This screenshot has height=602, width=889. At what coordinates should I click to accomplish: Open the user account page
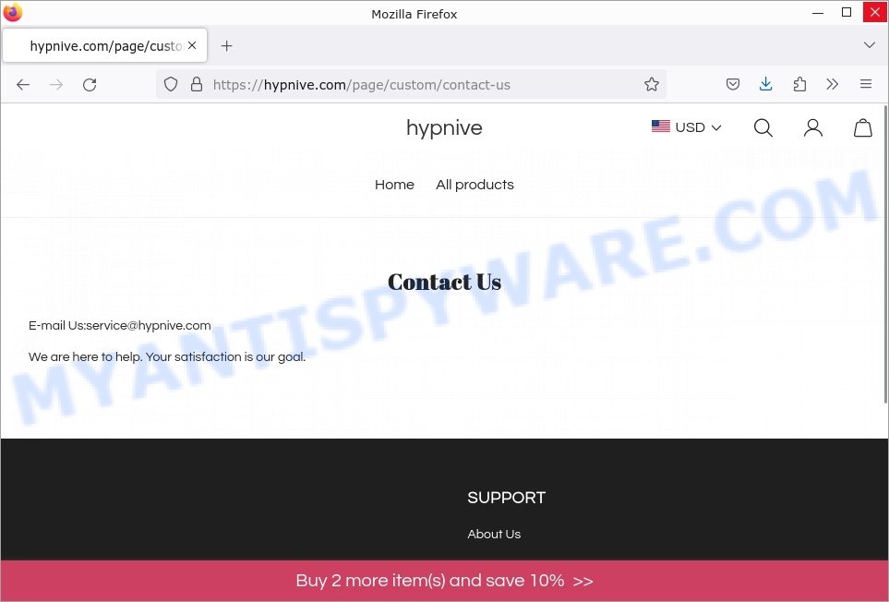coord(813,128)
